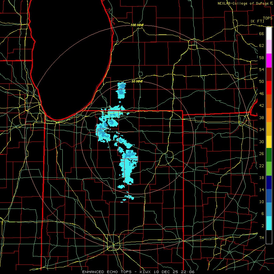Click legend value 54
Screen dimensions: 274x274
(262, 69)
